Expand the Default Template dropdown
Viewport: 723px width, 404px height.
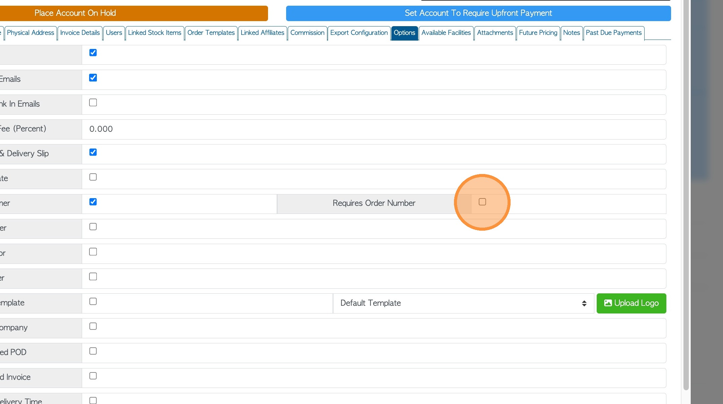coord(463,303)
